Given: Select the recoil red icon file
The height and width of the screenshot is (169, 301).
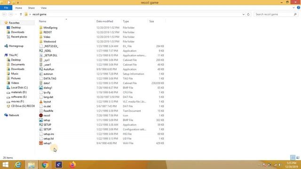Looking at the screenshot, I should 41,115.
